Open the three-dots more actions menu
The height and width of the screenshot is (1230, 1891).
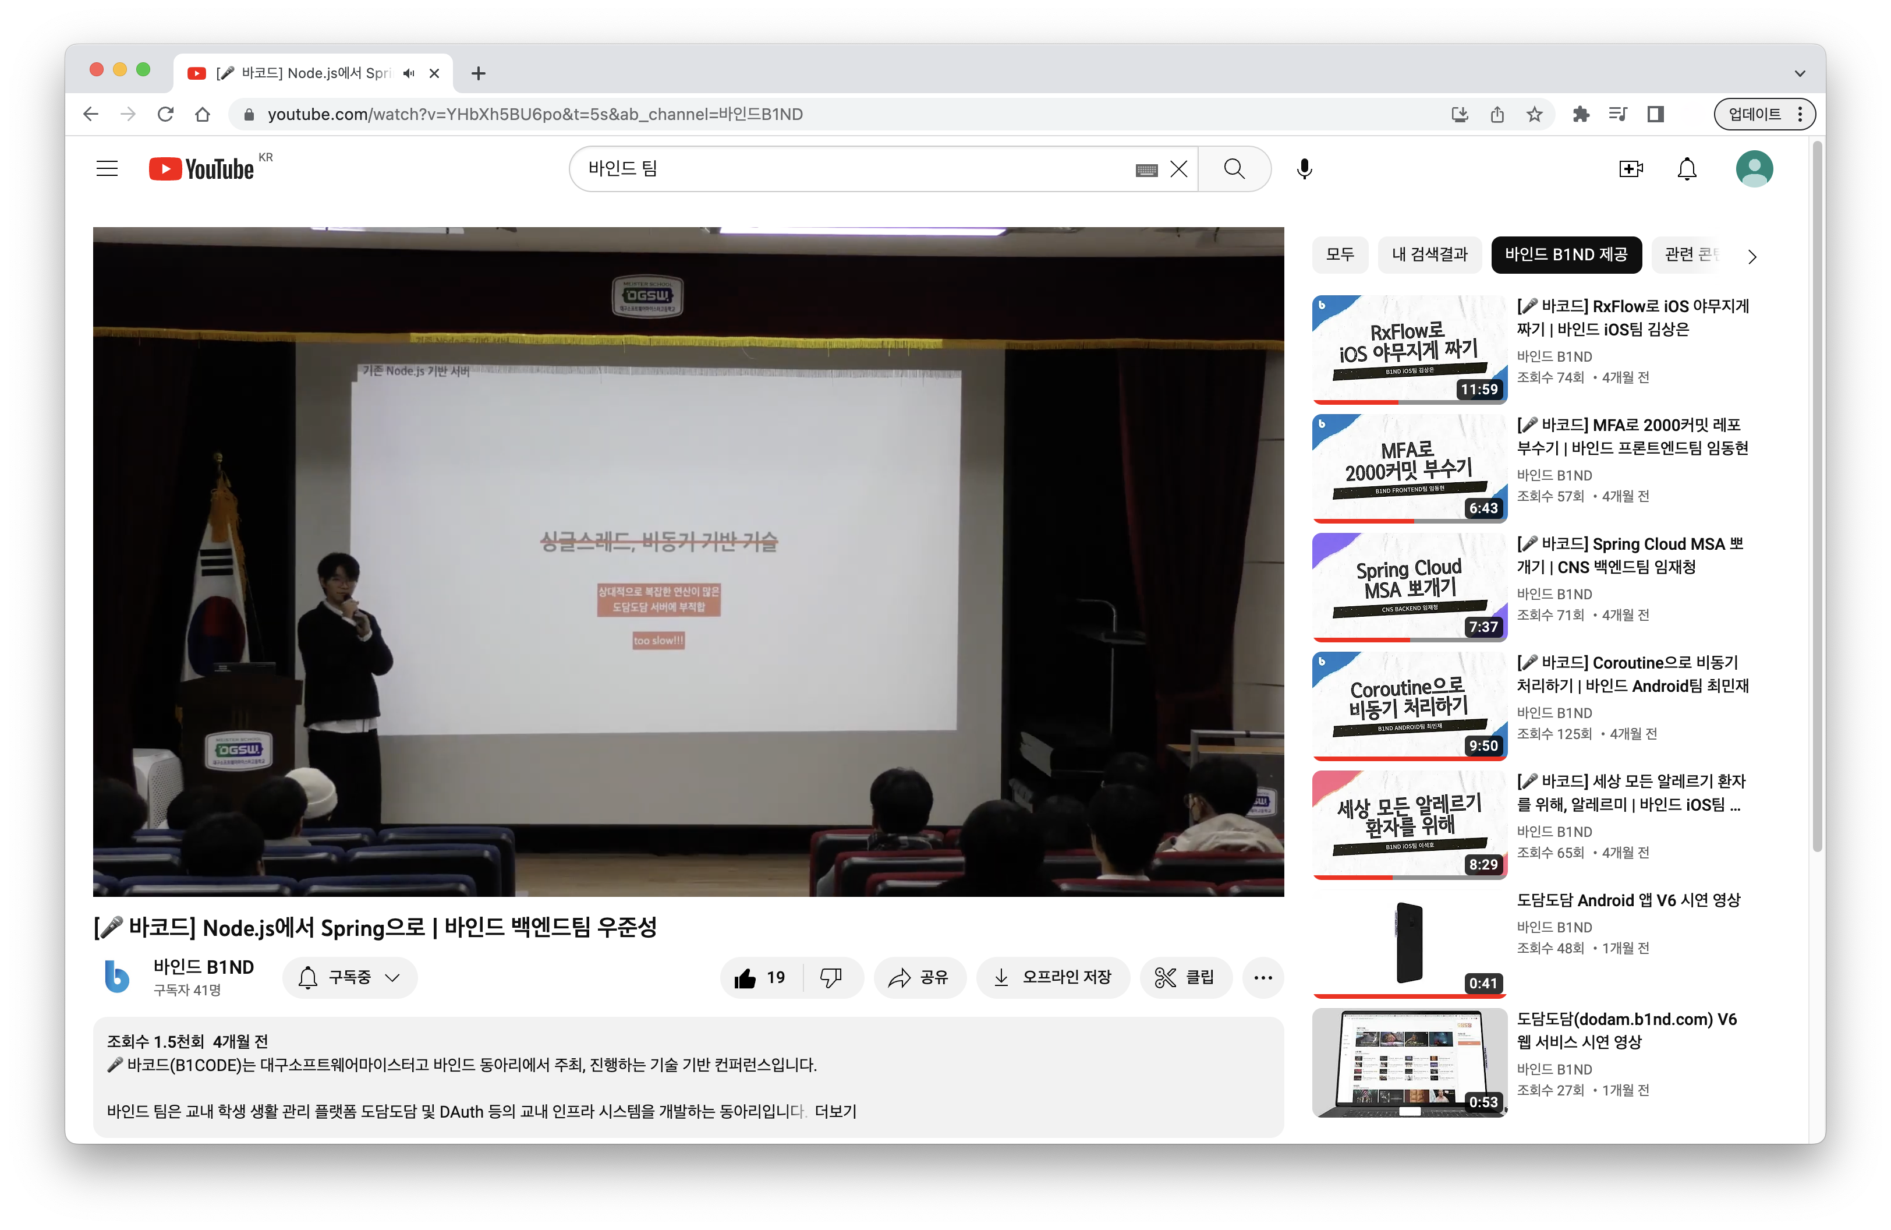[x=1263, y=977]
